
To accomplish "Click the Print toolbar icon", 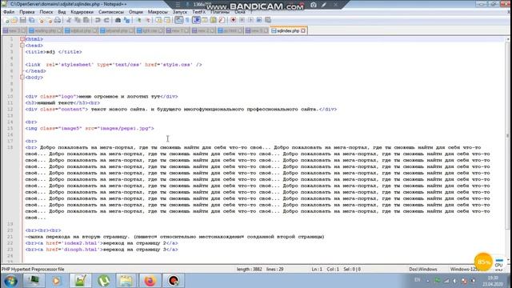I will 58,20.
